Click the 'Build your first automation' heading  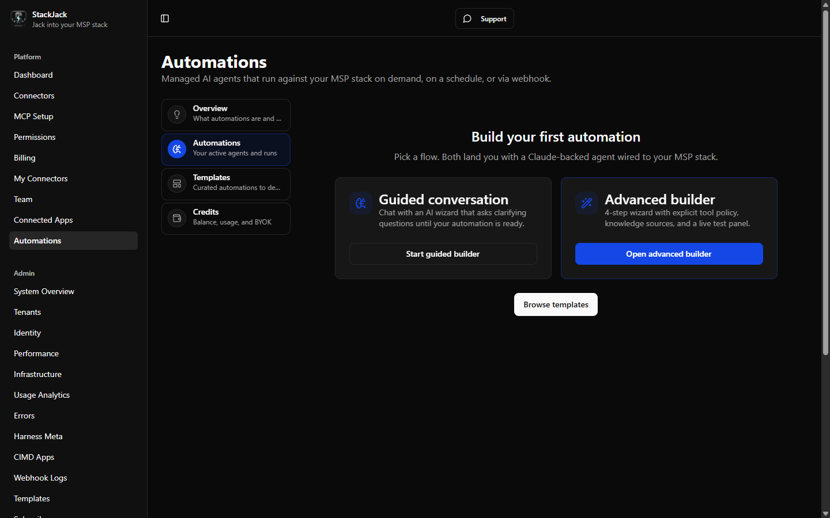[x=556, y=137]
